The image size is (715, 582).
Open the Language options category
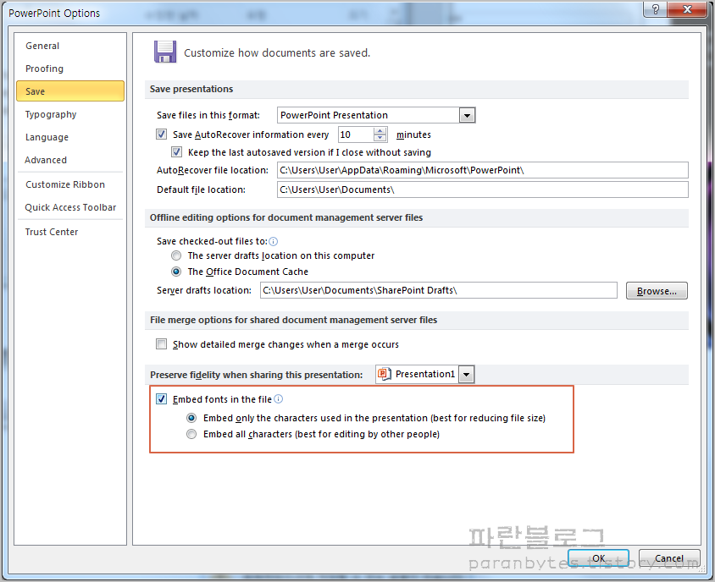click(x=70, y=137)
